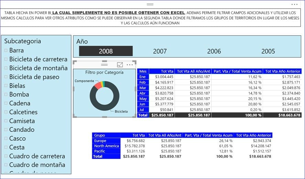
Task: Sort the monthly table by Mes header
Action: coord(143,71)
